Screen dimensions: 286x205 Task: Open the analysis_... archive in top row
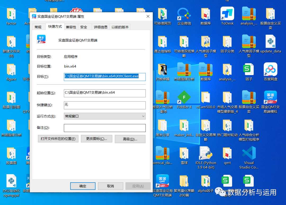249,16
